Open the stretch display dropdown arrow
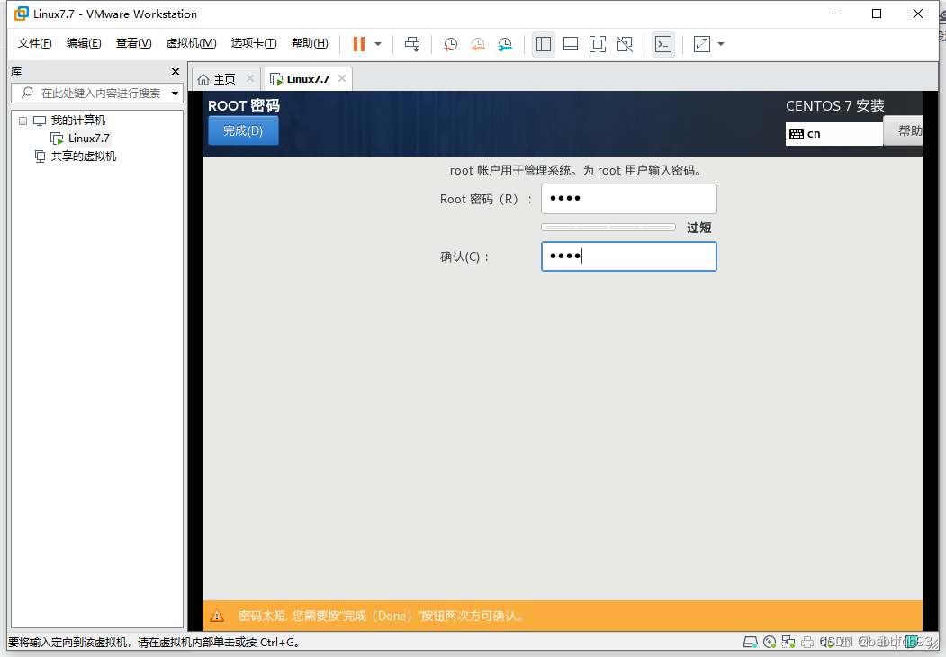 point(721,44)
